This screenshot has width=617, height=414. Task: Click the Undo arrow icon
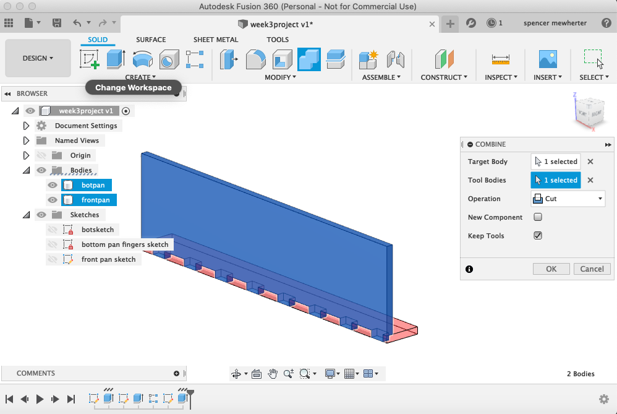[77, 23]
